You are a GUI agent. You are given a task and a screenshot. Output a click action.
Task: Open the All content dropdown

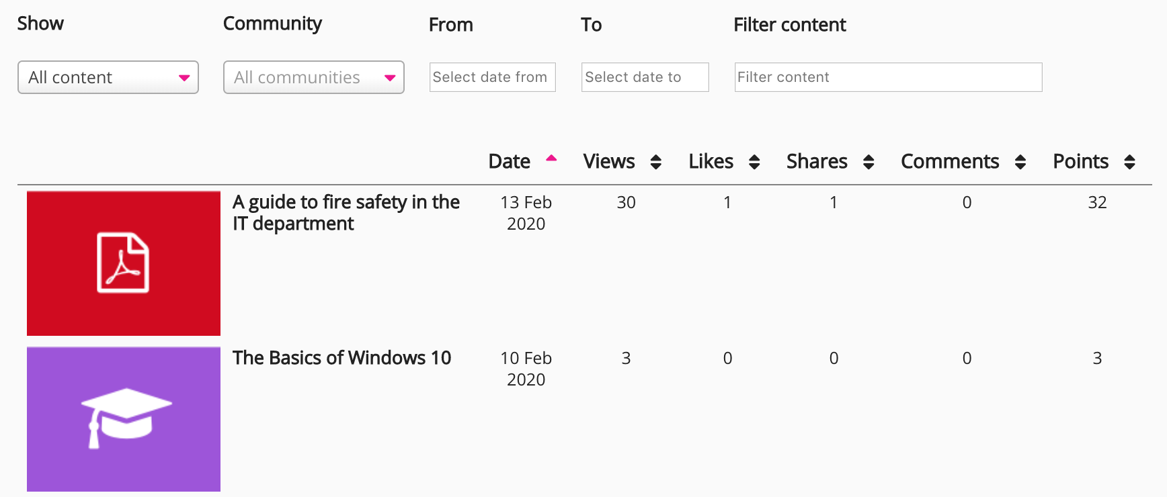point(108,77)
